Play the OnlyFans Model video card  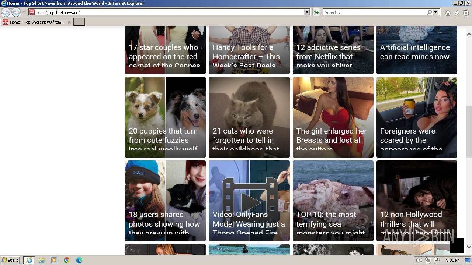pos(249,201)
